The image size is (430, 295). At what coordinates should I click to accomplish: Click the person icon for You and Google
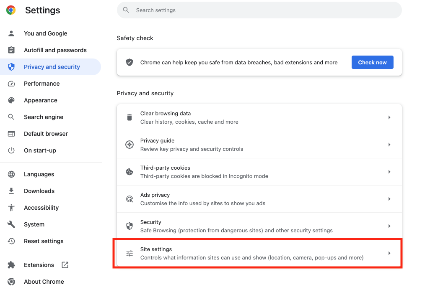[x=11, y=33]
